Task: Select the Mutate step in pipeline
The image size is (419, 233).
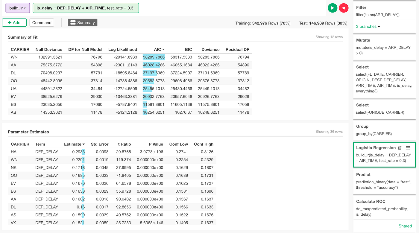Action: [384, 47]
